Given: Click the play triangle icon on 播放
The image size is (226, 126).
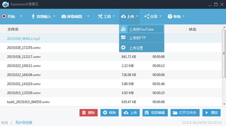Looking at the screenshot, I should pos(207,113).
